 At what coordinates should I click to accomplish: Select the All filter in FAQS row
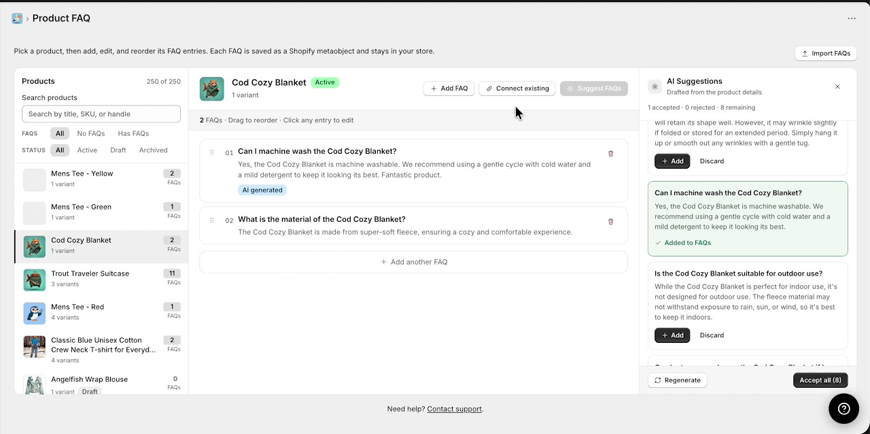pos(60,133)
